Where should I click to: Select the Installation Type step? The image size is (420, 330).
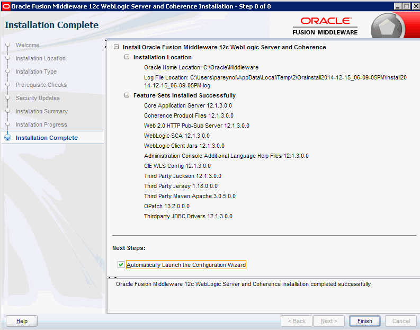36,72
